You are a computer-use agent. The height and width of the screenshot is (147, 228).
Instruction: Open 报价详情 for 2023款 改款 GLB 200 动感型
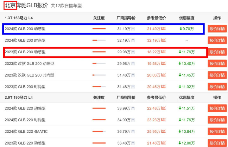click(217, 63)
